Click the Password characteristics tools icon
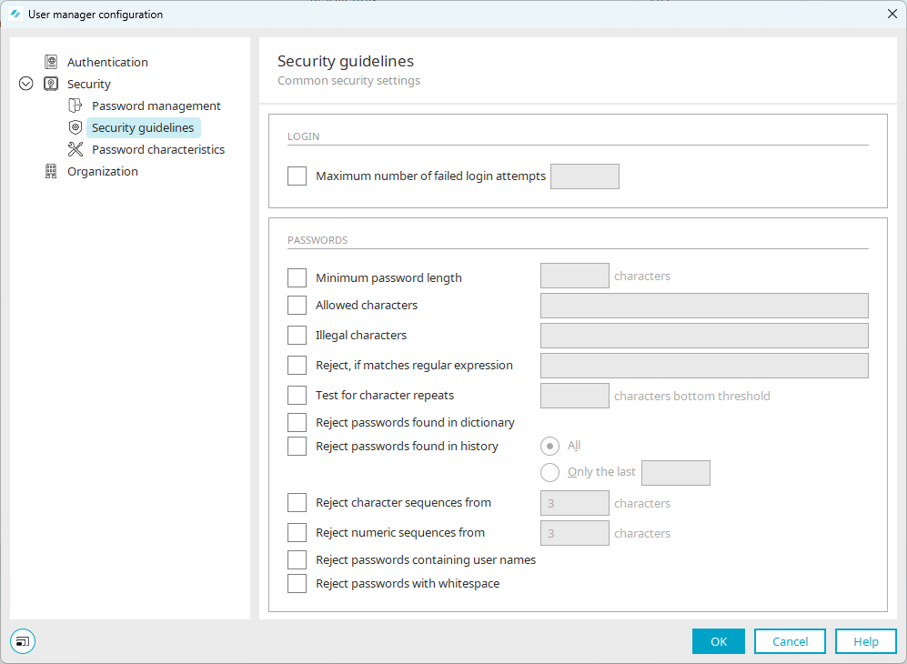907x664 pixels. tap(76, 149)
